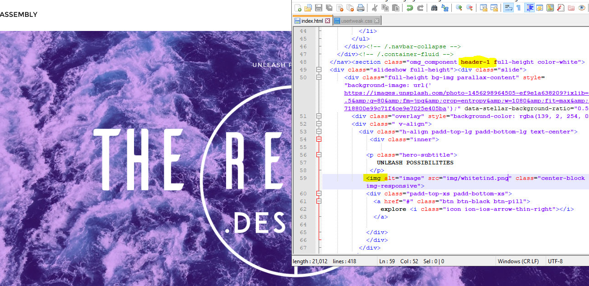This screenshot has width=589, height=286.
Task: Collapse the paragraph fold on line 56
Action: point(318,154)
